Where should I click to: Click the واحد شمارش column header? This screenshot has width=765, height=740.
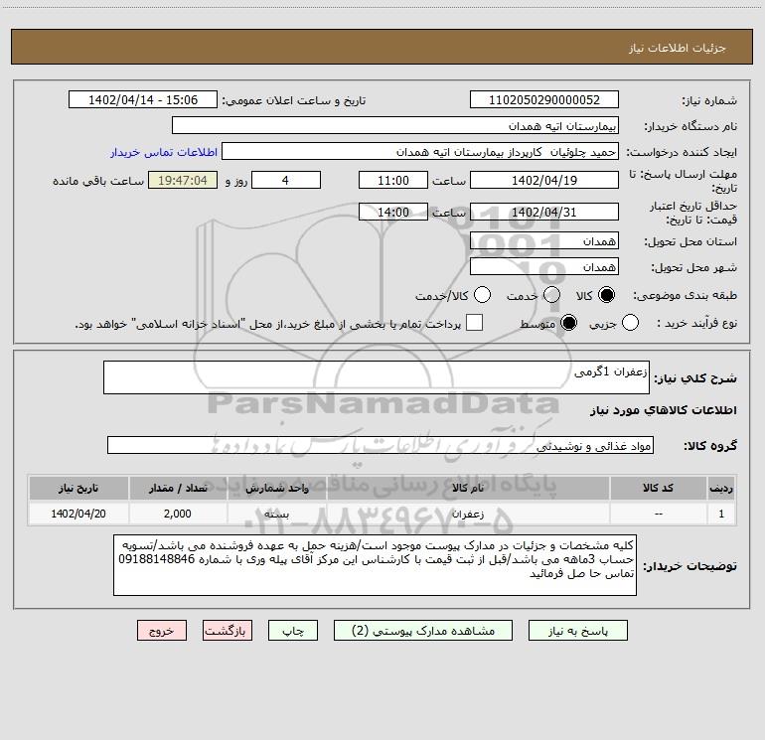(276, 488)
